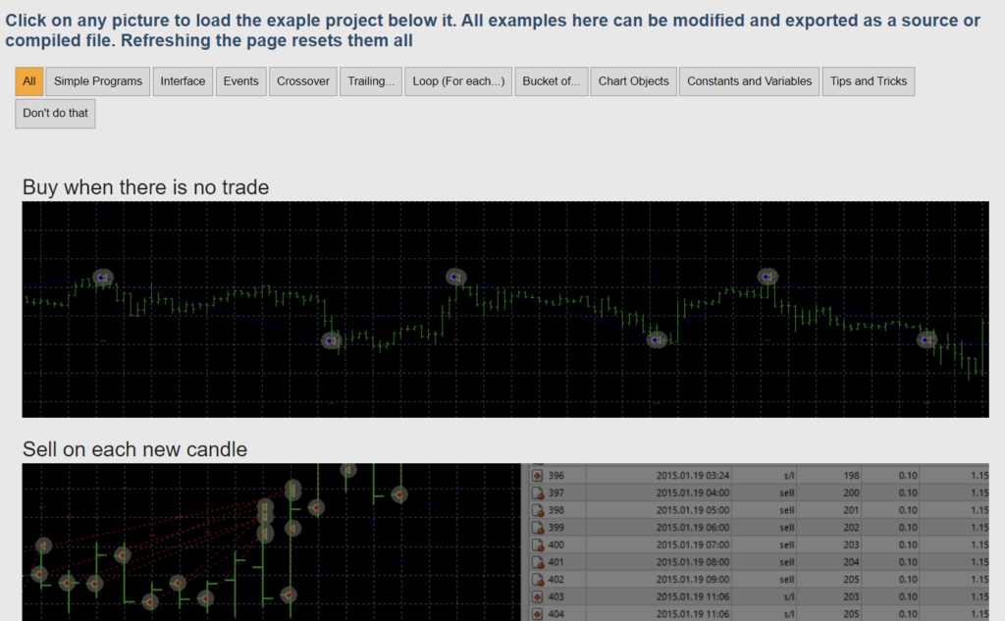
Task: Click order row 396 icon
Action: 537,476
